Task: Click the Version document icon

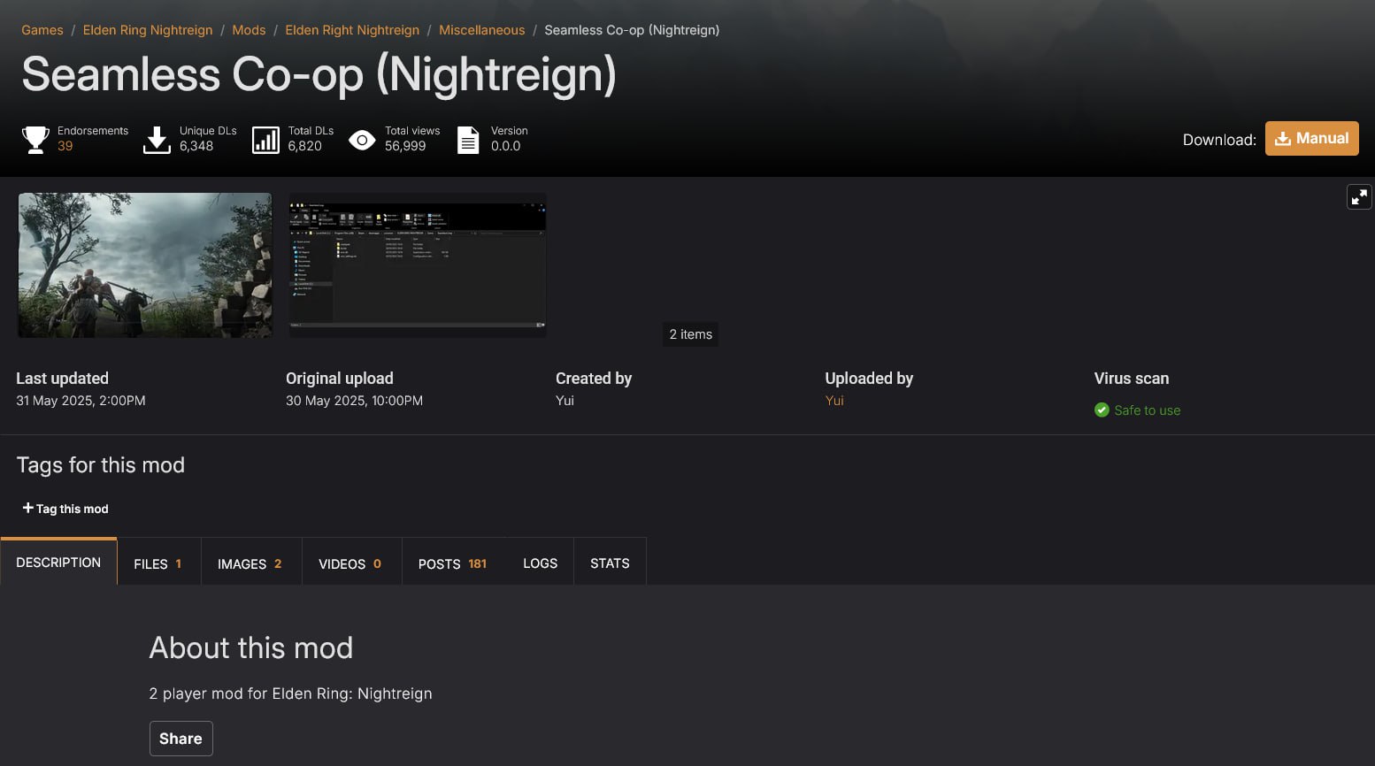Action: 468,140
